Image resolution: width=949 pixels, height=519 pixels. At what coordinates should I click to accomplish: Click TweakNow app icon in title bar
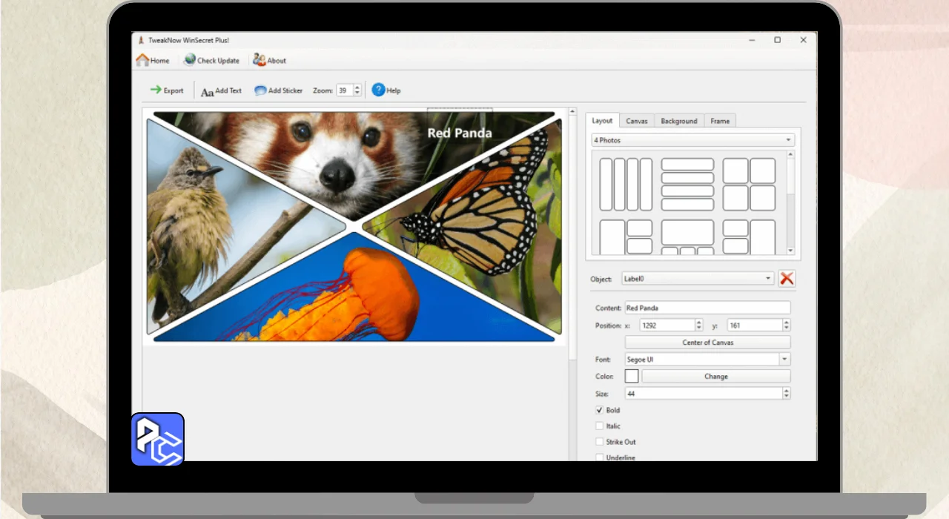139,40
